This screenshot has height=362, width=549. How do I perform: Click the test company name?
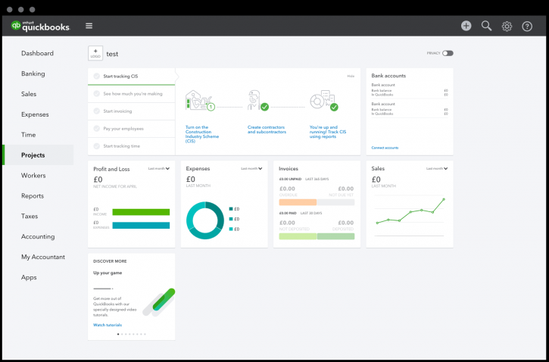click(x=112, y=54)
